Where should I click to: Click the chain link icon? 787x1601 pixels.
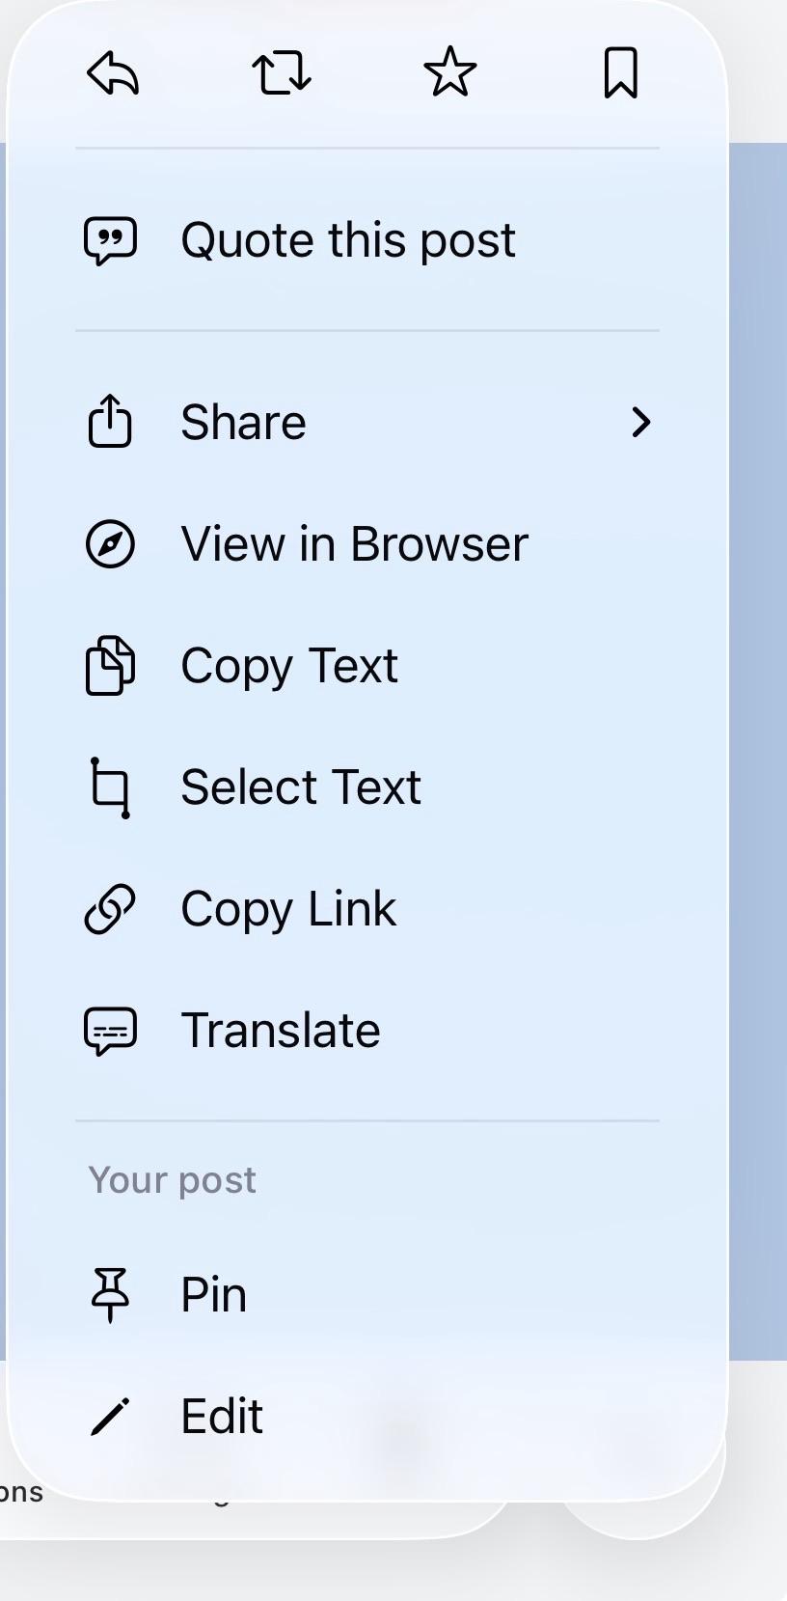110,909
